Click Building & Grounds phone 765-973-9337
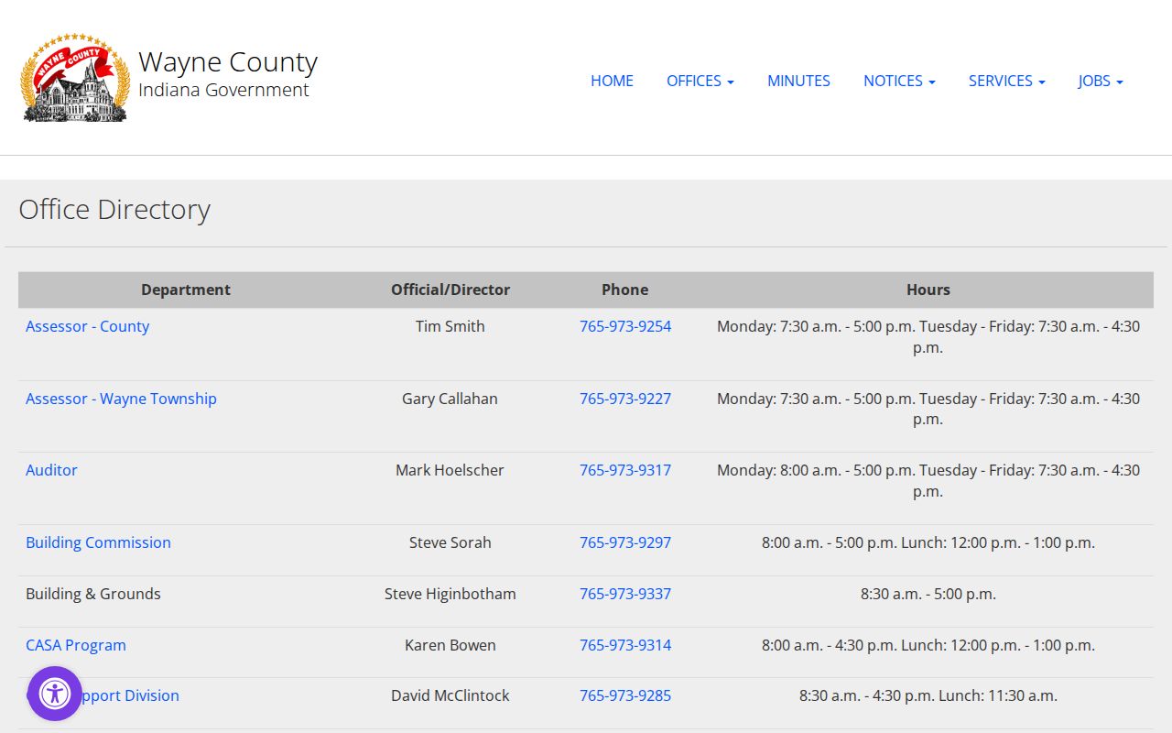Viewport: 1172px width, 733px height. pyautogui.click(x=625, y=594)
